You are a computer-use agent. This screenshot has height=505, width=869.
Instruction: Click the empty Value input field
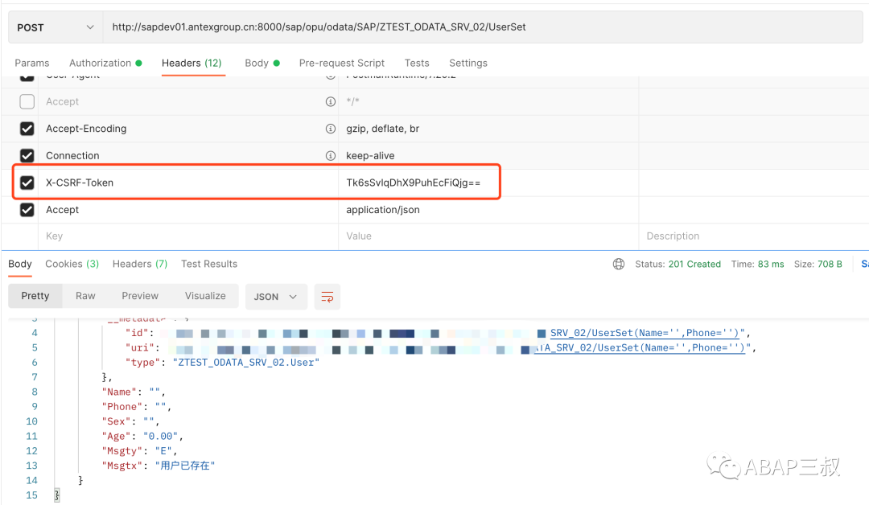(x=488, y=236)
